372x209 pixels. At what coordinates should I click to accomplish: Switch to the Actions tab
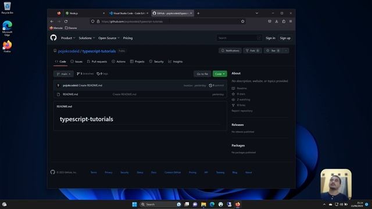tap(119, 62)
